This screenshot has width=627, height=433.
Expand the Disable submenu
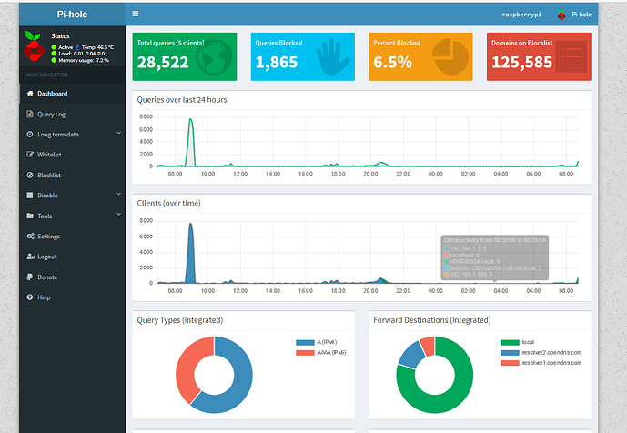[71, 196]
